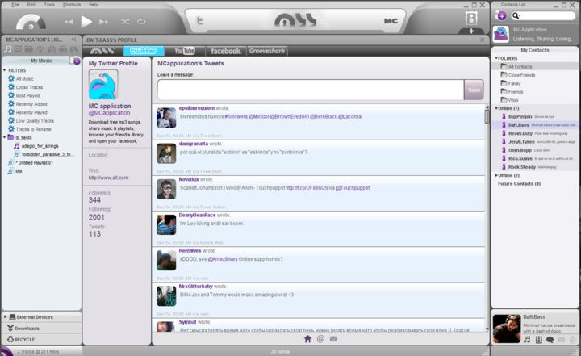This screenshot has width=581, height=356.
Task: Open the danigranatta user link
Action: [193, 144]
